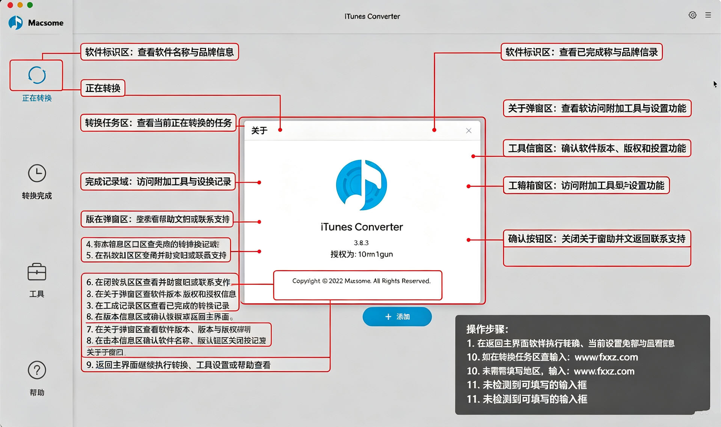Click the iTunes Converter logo in the 关于 dialog
The image size is (721, 427).
(x=361, y=185)
